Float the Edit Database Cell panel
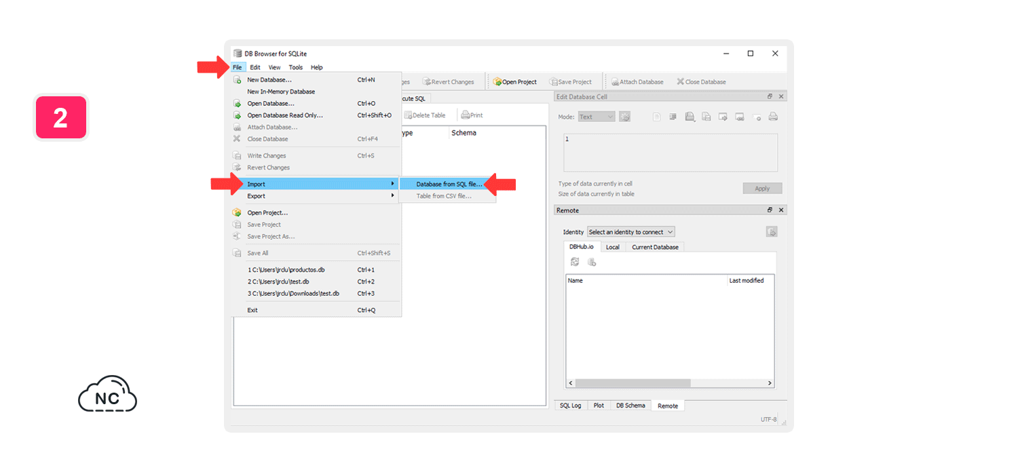The height and width of the screenshot is (472, 1018). click(770, 97)
